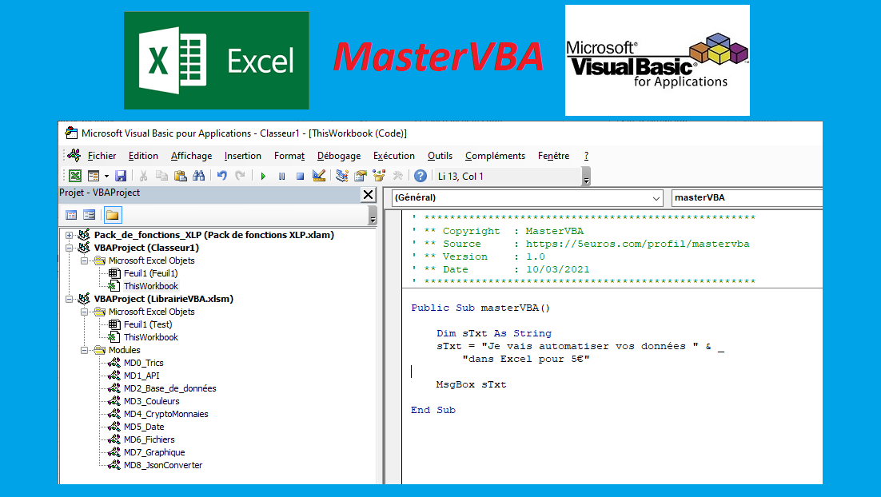Select the MD5_Date module
This screenshot has height=497, width=881.
(144, 427)
